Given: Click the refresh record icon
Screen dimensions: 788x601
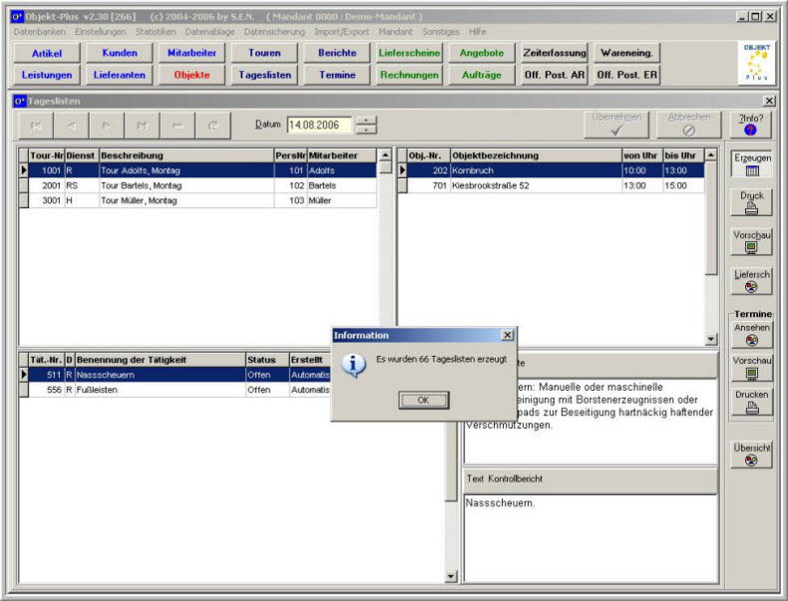Looking at the screenshot, I should point(213,126).
